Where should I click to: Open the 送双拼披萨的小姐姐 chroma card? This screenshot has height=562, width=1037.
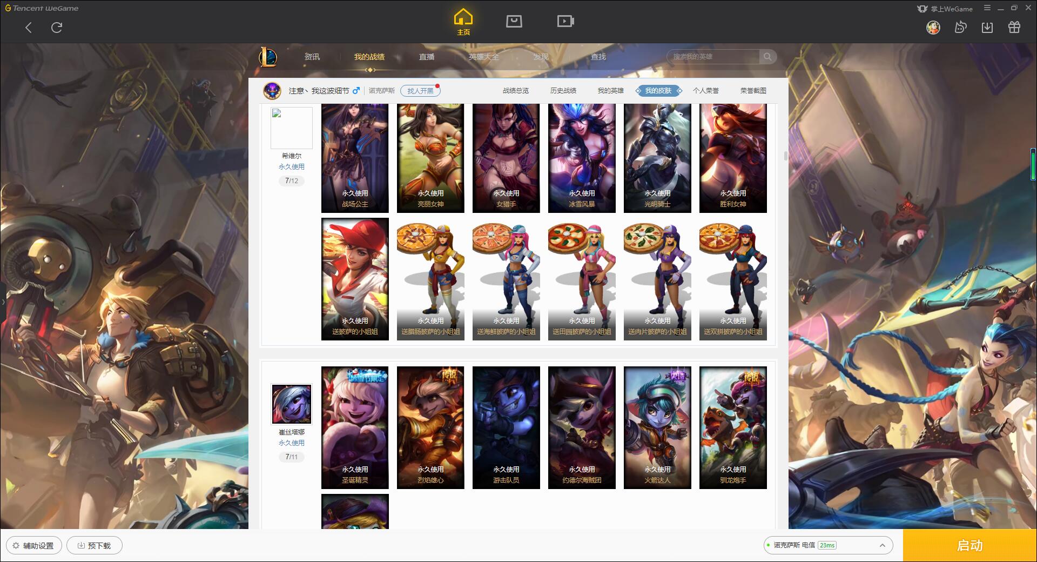(733, 279)
